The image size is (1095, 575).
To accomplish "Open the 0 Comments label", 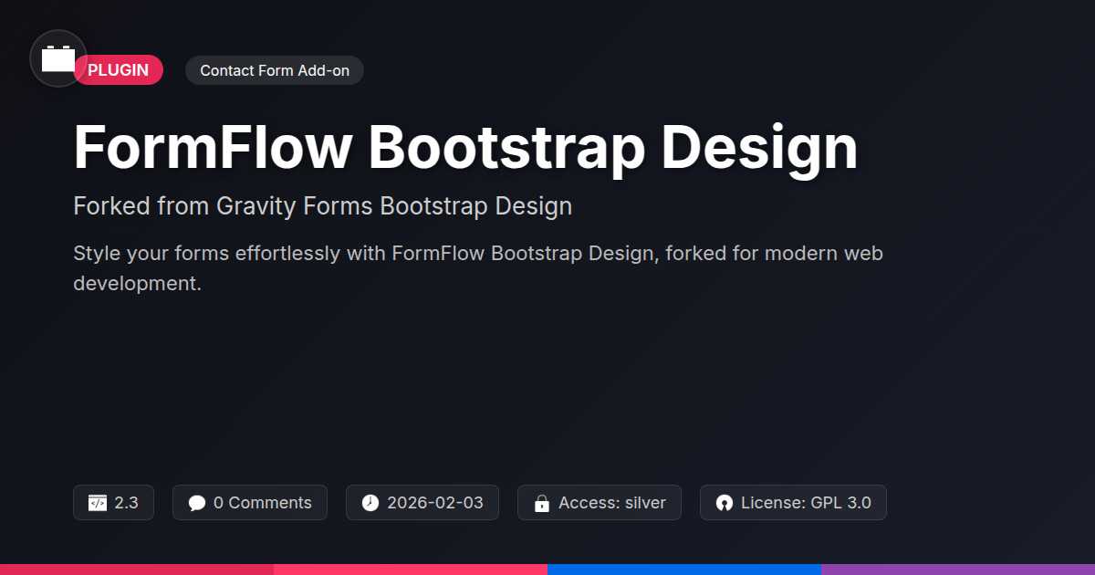I will coord(263,503).
